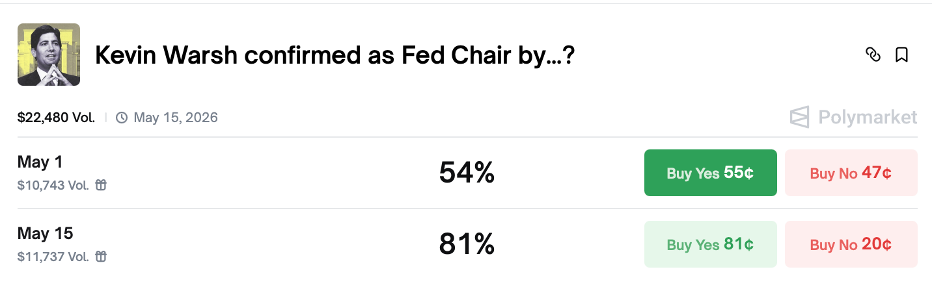Click the 54% probability for May 1
This screenshot has height=291, width=932.
click(467, 173)
